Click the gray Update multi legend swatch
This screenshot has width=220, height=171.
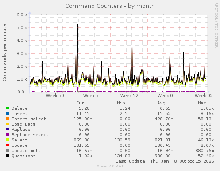click(x=8, y=150)
